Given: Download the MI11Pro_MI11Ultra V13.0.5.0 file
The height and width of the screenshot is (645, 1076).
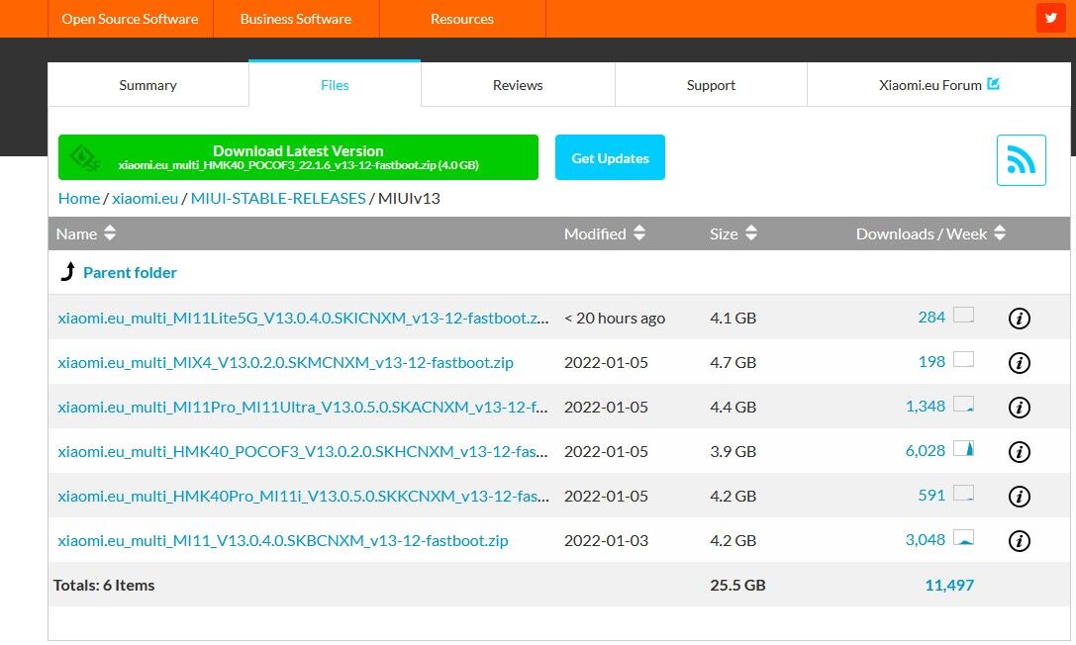Looking at the screenshot, I should pyautogui.click(x=303, y=408).
